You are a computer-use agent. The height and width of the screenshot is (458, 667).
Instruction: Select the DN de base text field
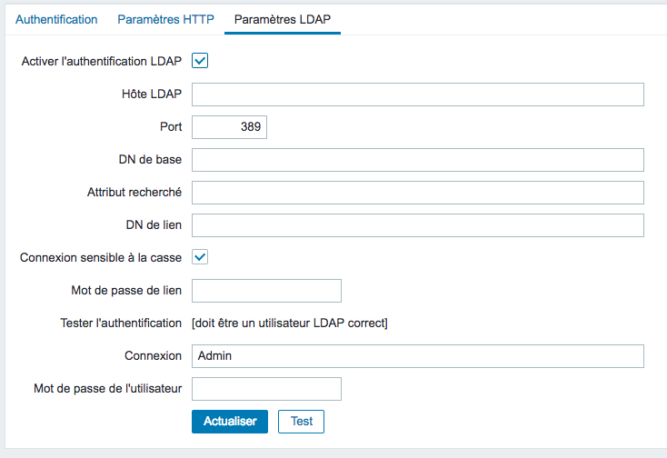pos(418,160)
